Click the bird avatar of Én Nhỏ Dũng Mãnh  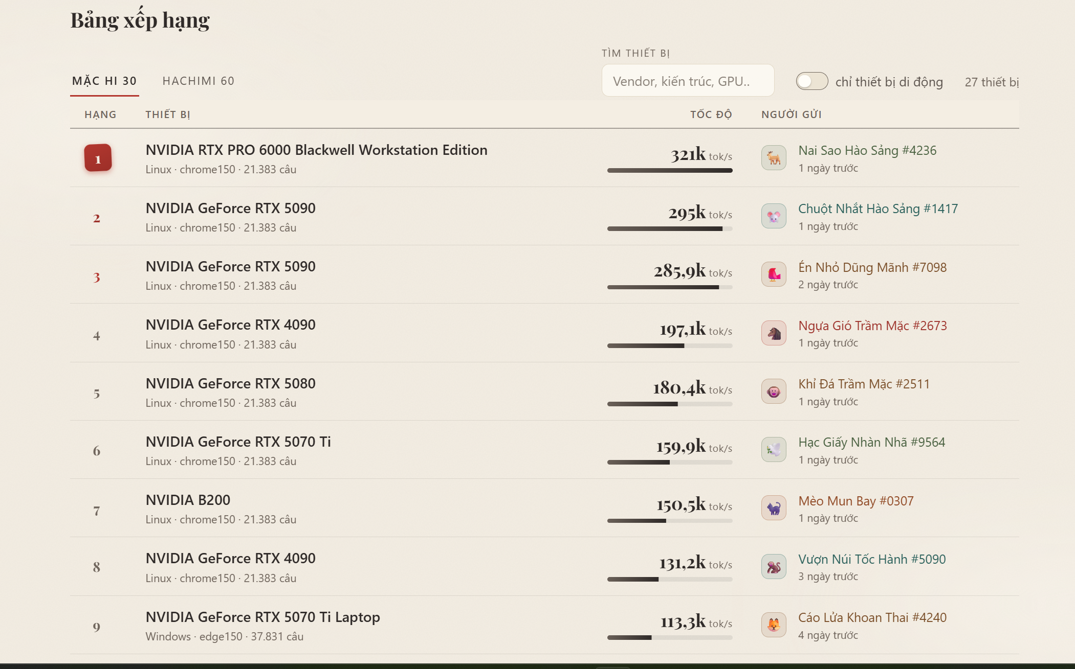tap(774, 274)
